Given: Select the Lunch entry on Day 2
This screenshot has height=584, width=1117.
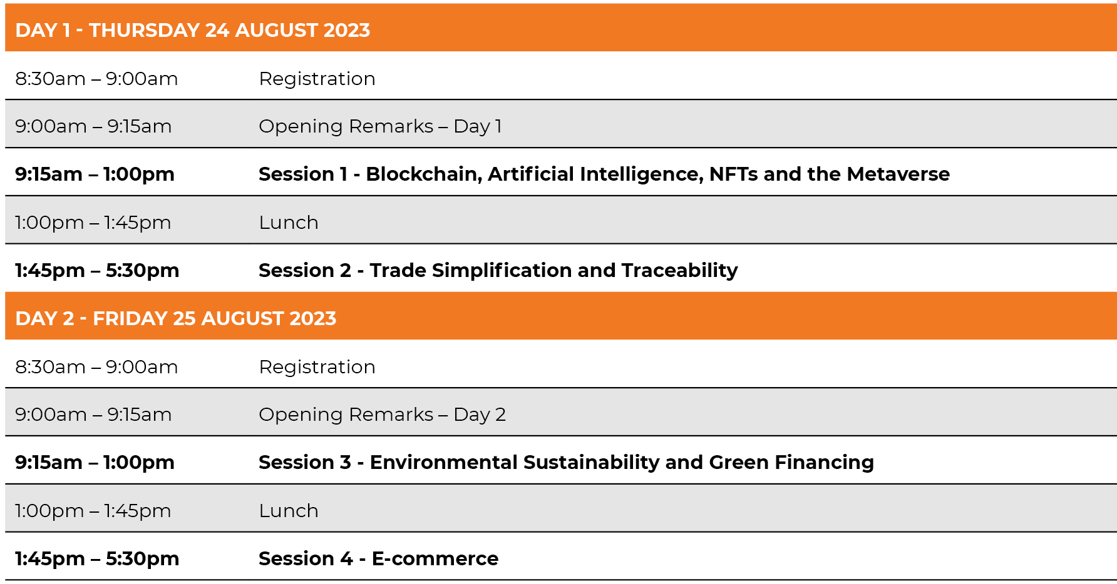Looking at the screenshot, I should tap(289, 511).
